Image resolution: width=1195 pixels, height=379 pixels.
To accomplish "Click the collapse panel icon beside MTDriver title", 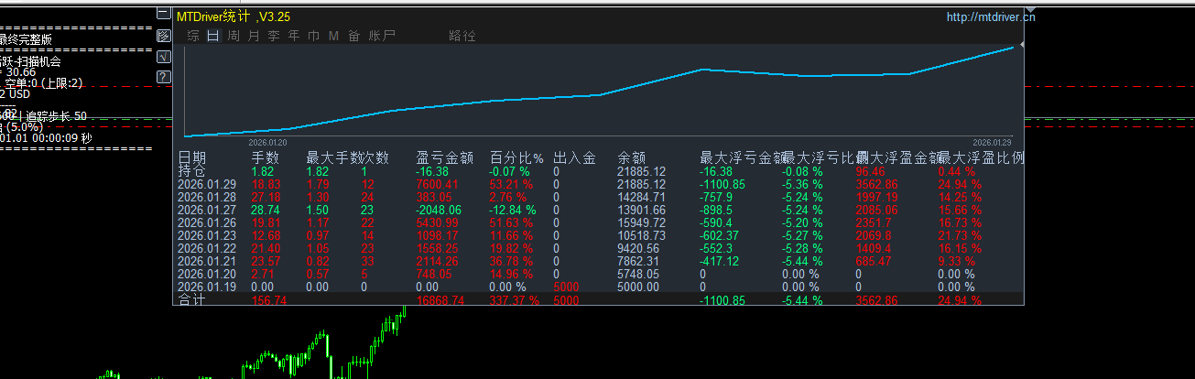I will pyautogui.click(x=164, y=15).
